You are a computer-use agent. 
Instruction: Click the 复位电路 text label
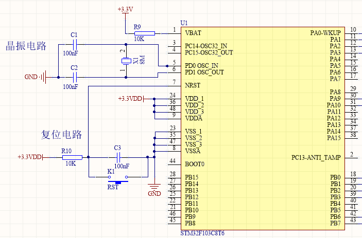(x=61, y=135)
